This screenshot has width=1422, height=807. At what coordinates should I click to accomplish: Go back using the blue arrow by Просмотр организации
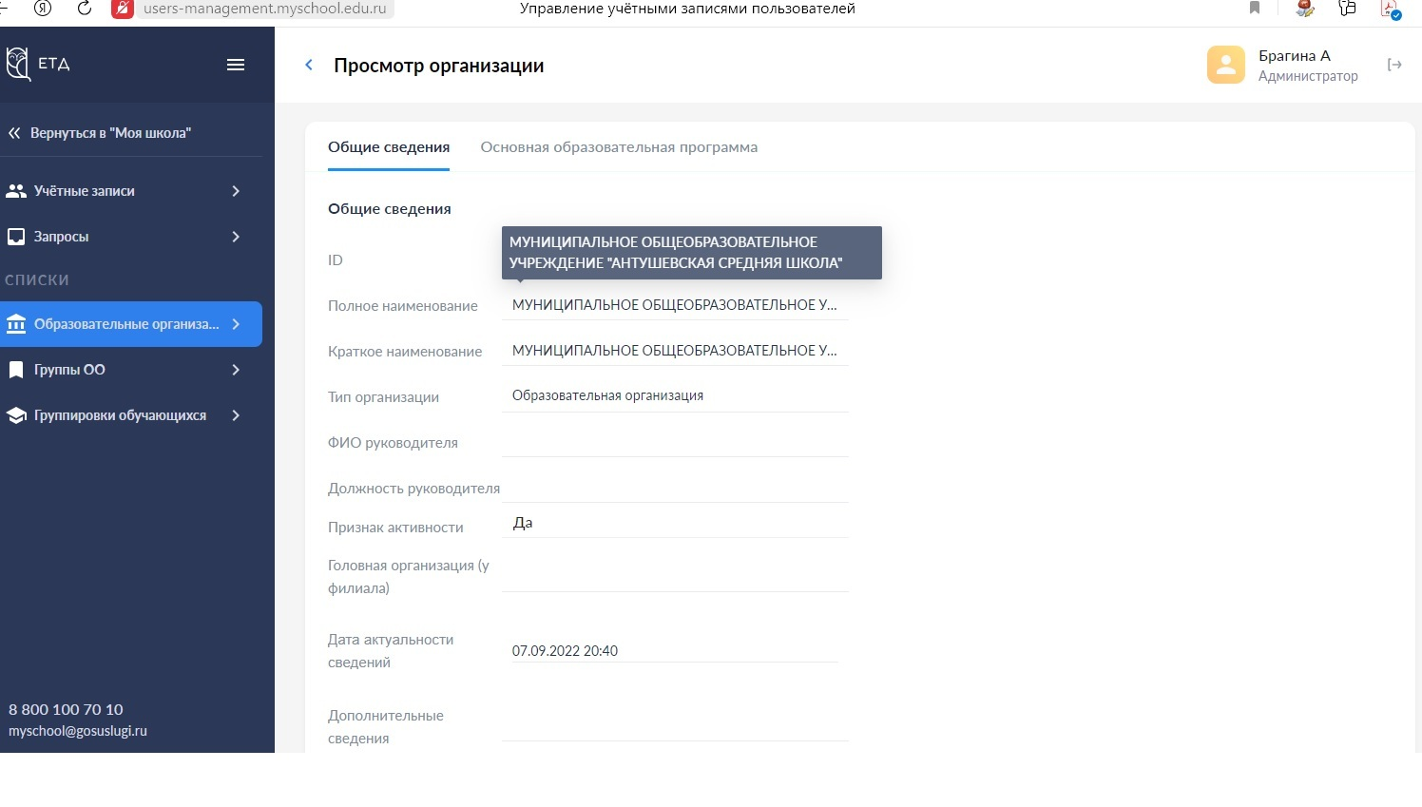coord(309,66)
